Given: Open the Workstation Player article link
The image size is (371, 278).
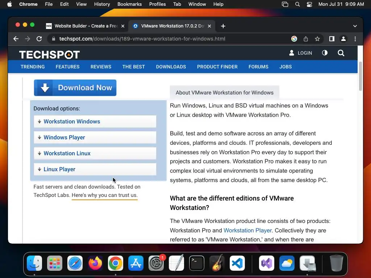Looking at the screenshot, I should pos(247,230).
